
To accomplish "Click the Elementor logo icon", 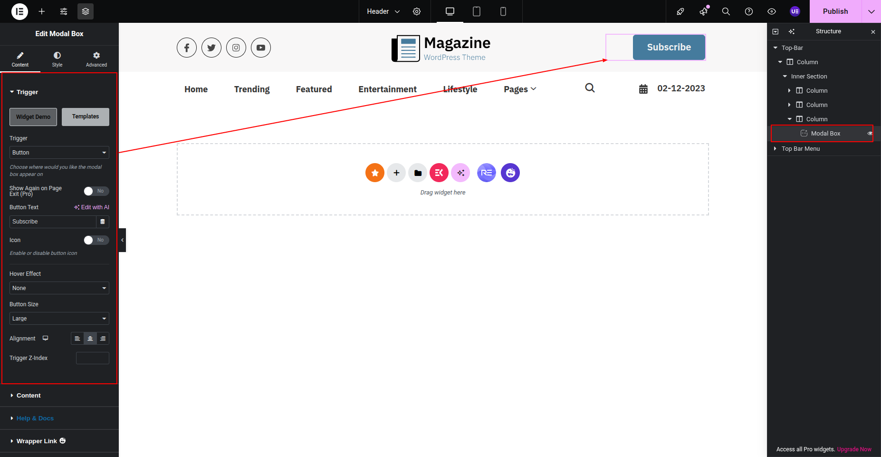I will coord(19,11).
